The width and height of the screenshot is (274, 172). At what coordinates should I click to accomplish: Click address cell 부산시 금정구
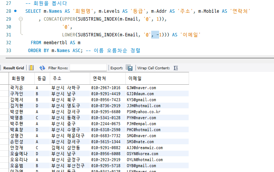(x=70, y=160)
